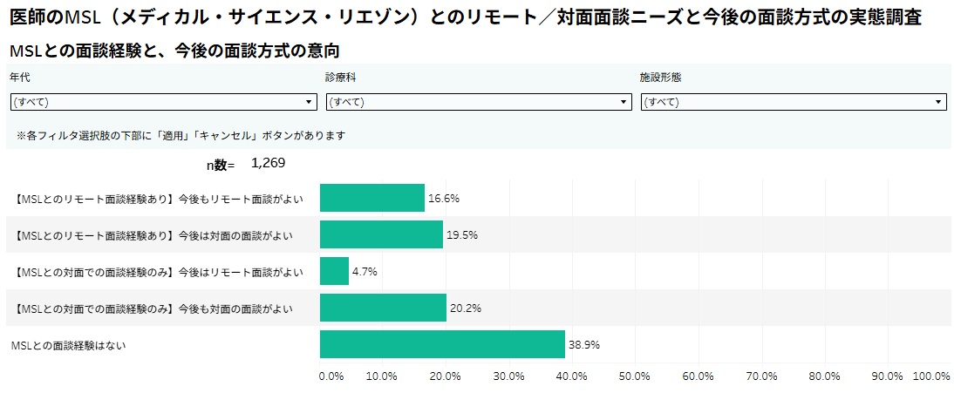Click the dashboard title 医師のMSLとのリモート／対面面談ニーズ
954x400 pixels.
click(465, 17)
